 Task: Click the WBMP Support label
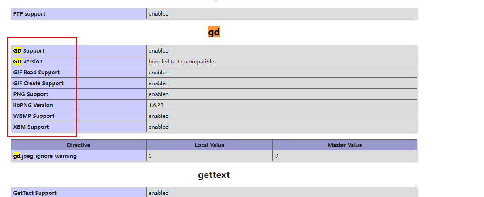click(x=34, y=116)
